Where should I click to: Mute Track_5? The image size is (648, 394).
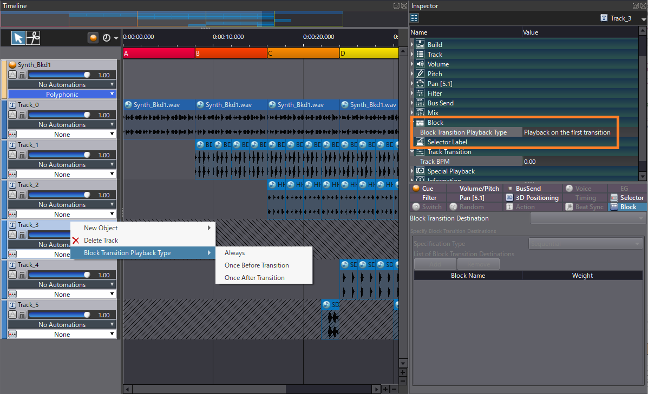(x=22, y=315)
